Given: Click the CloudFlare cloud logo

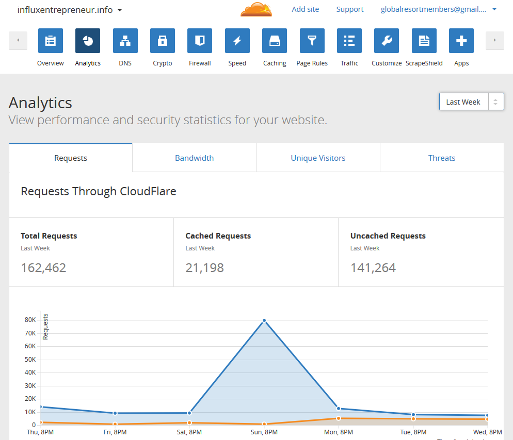Looking at the screenshot, I should 256,9.
